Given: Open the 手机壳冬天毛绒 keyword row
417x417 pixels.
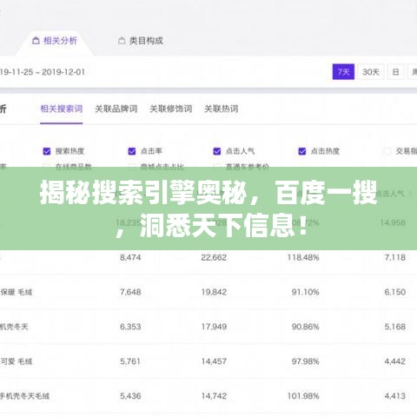Looking at the screenshot, I should pyautogui.click(x=24, y=396).
